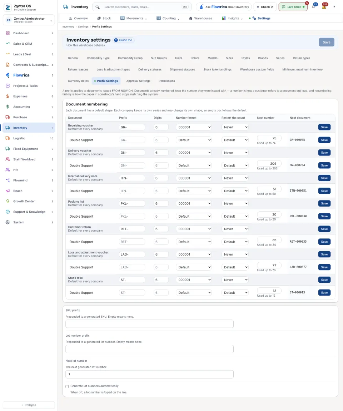
Task: Click the Flowrica logo icon in sidebar
Action: point(8,75)
